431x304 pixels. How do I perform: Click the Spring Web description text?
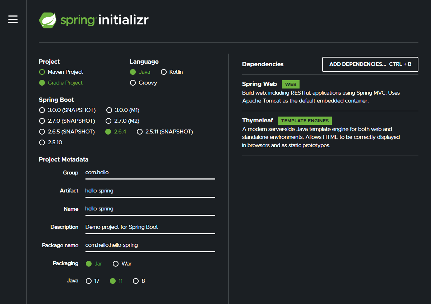tap(321, 97)
